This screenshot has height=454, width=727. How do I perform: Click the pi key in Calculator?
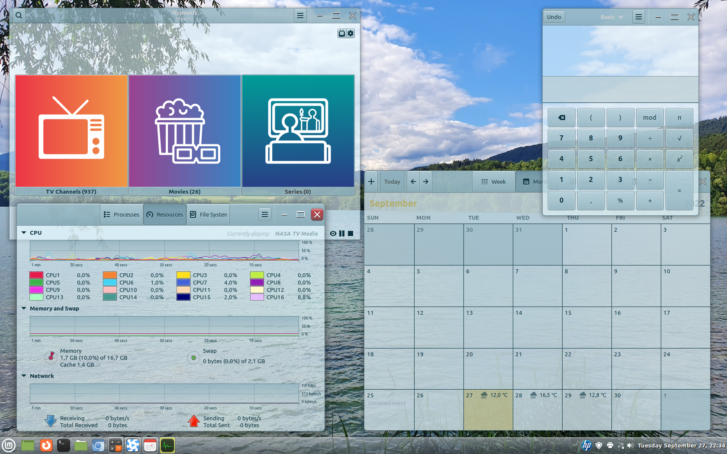coord(679,118)
